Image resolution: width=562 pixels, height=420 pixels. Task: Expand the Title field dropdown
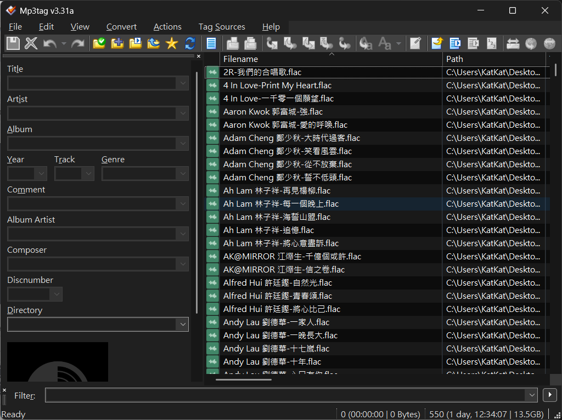[x=183, y=83]
